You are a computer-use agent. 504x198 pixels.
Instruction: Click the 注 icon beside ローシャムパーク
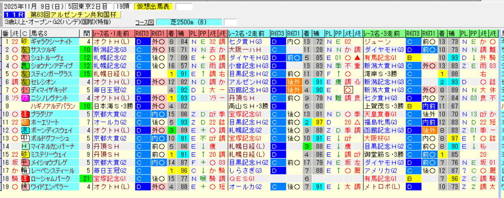25,178
